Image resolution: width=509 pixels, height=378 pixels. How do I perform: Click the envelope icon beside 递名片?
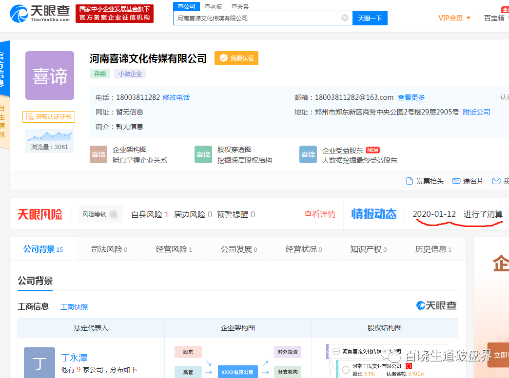pos(496,181)
